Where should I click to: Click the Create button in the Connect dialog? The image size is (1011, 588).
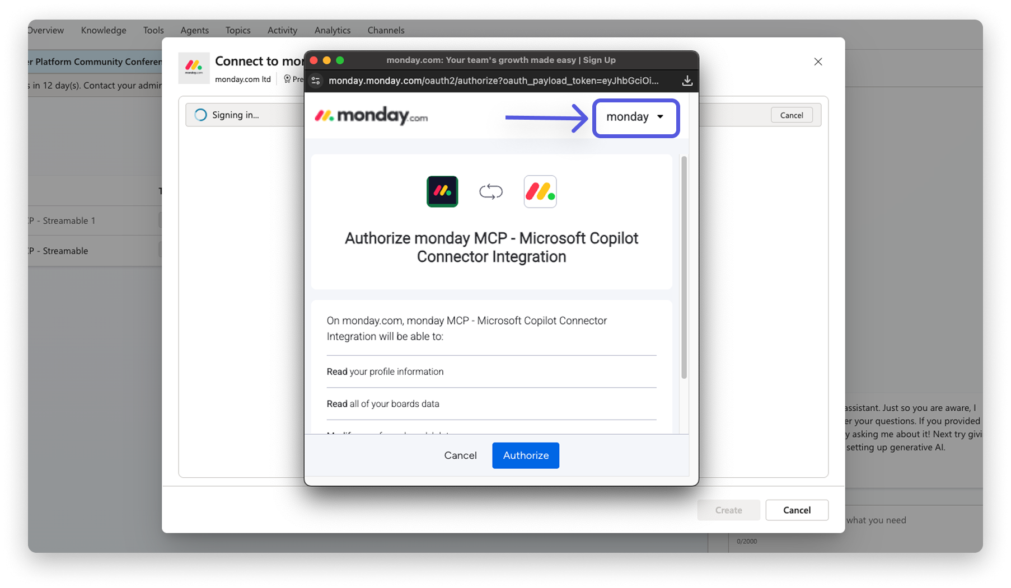point(728,510)
